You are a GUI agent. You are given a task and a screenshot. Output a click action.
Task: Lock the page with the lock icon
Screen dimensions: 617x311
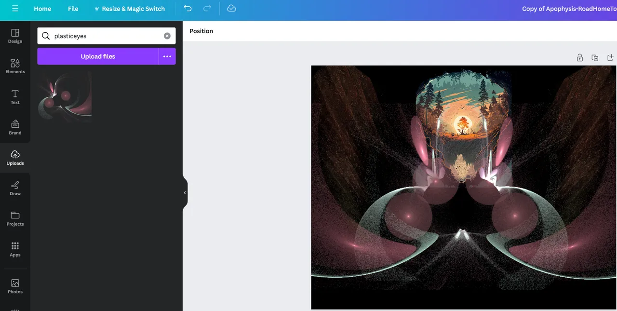pos(579,58)
